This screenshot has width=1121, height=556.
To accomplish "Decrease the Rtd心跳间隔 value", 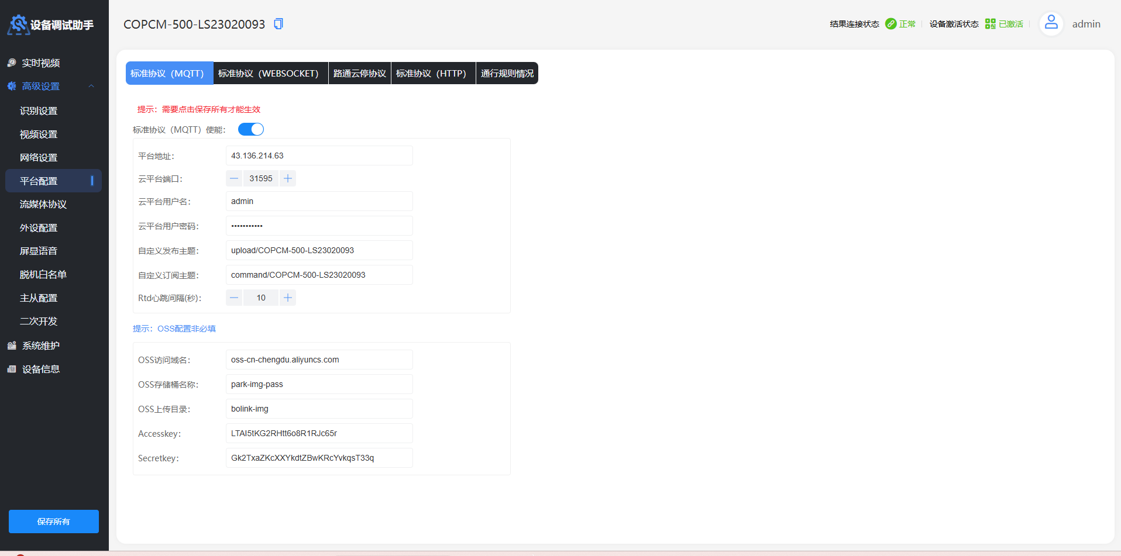I will pos(234,298).
